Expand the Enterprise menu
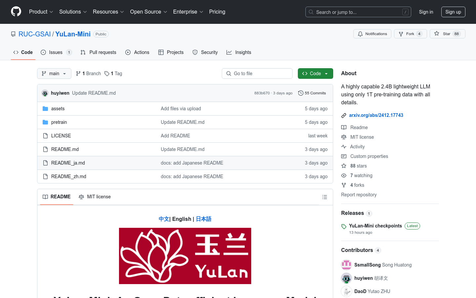476x298 pixels. click(188, 12)
